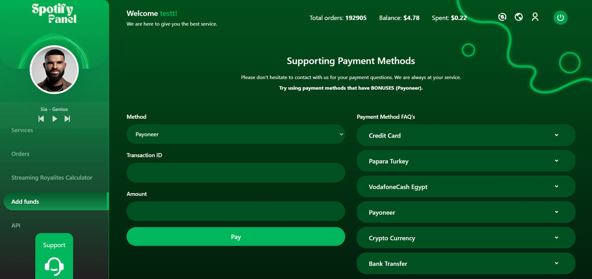Viewport: 592px width, 279px height.
Task: Expand the Bank Transfer FAQ
Action: (466, 263)
